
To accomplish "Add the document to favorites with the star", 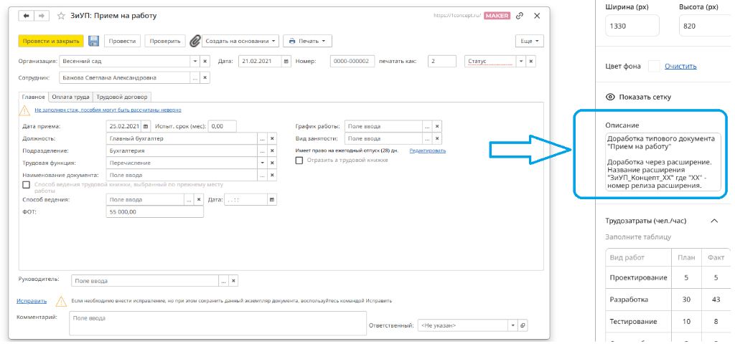I will coord(60,15).
